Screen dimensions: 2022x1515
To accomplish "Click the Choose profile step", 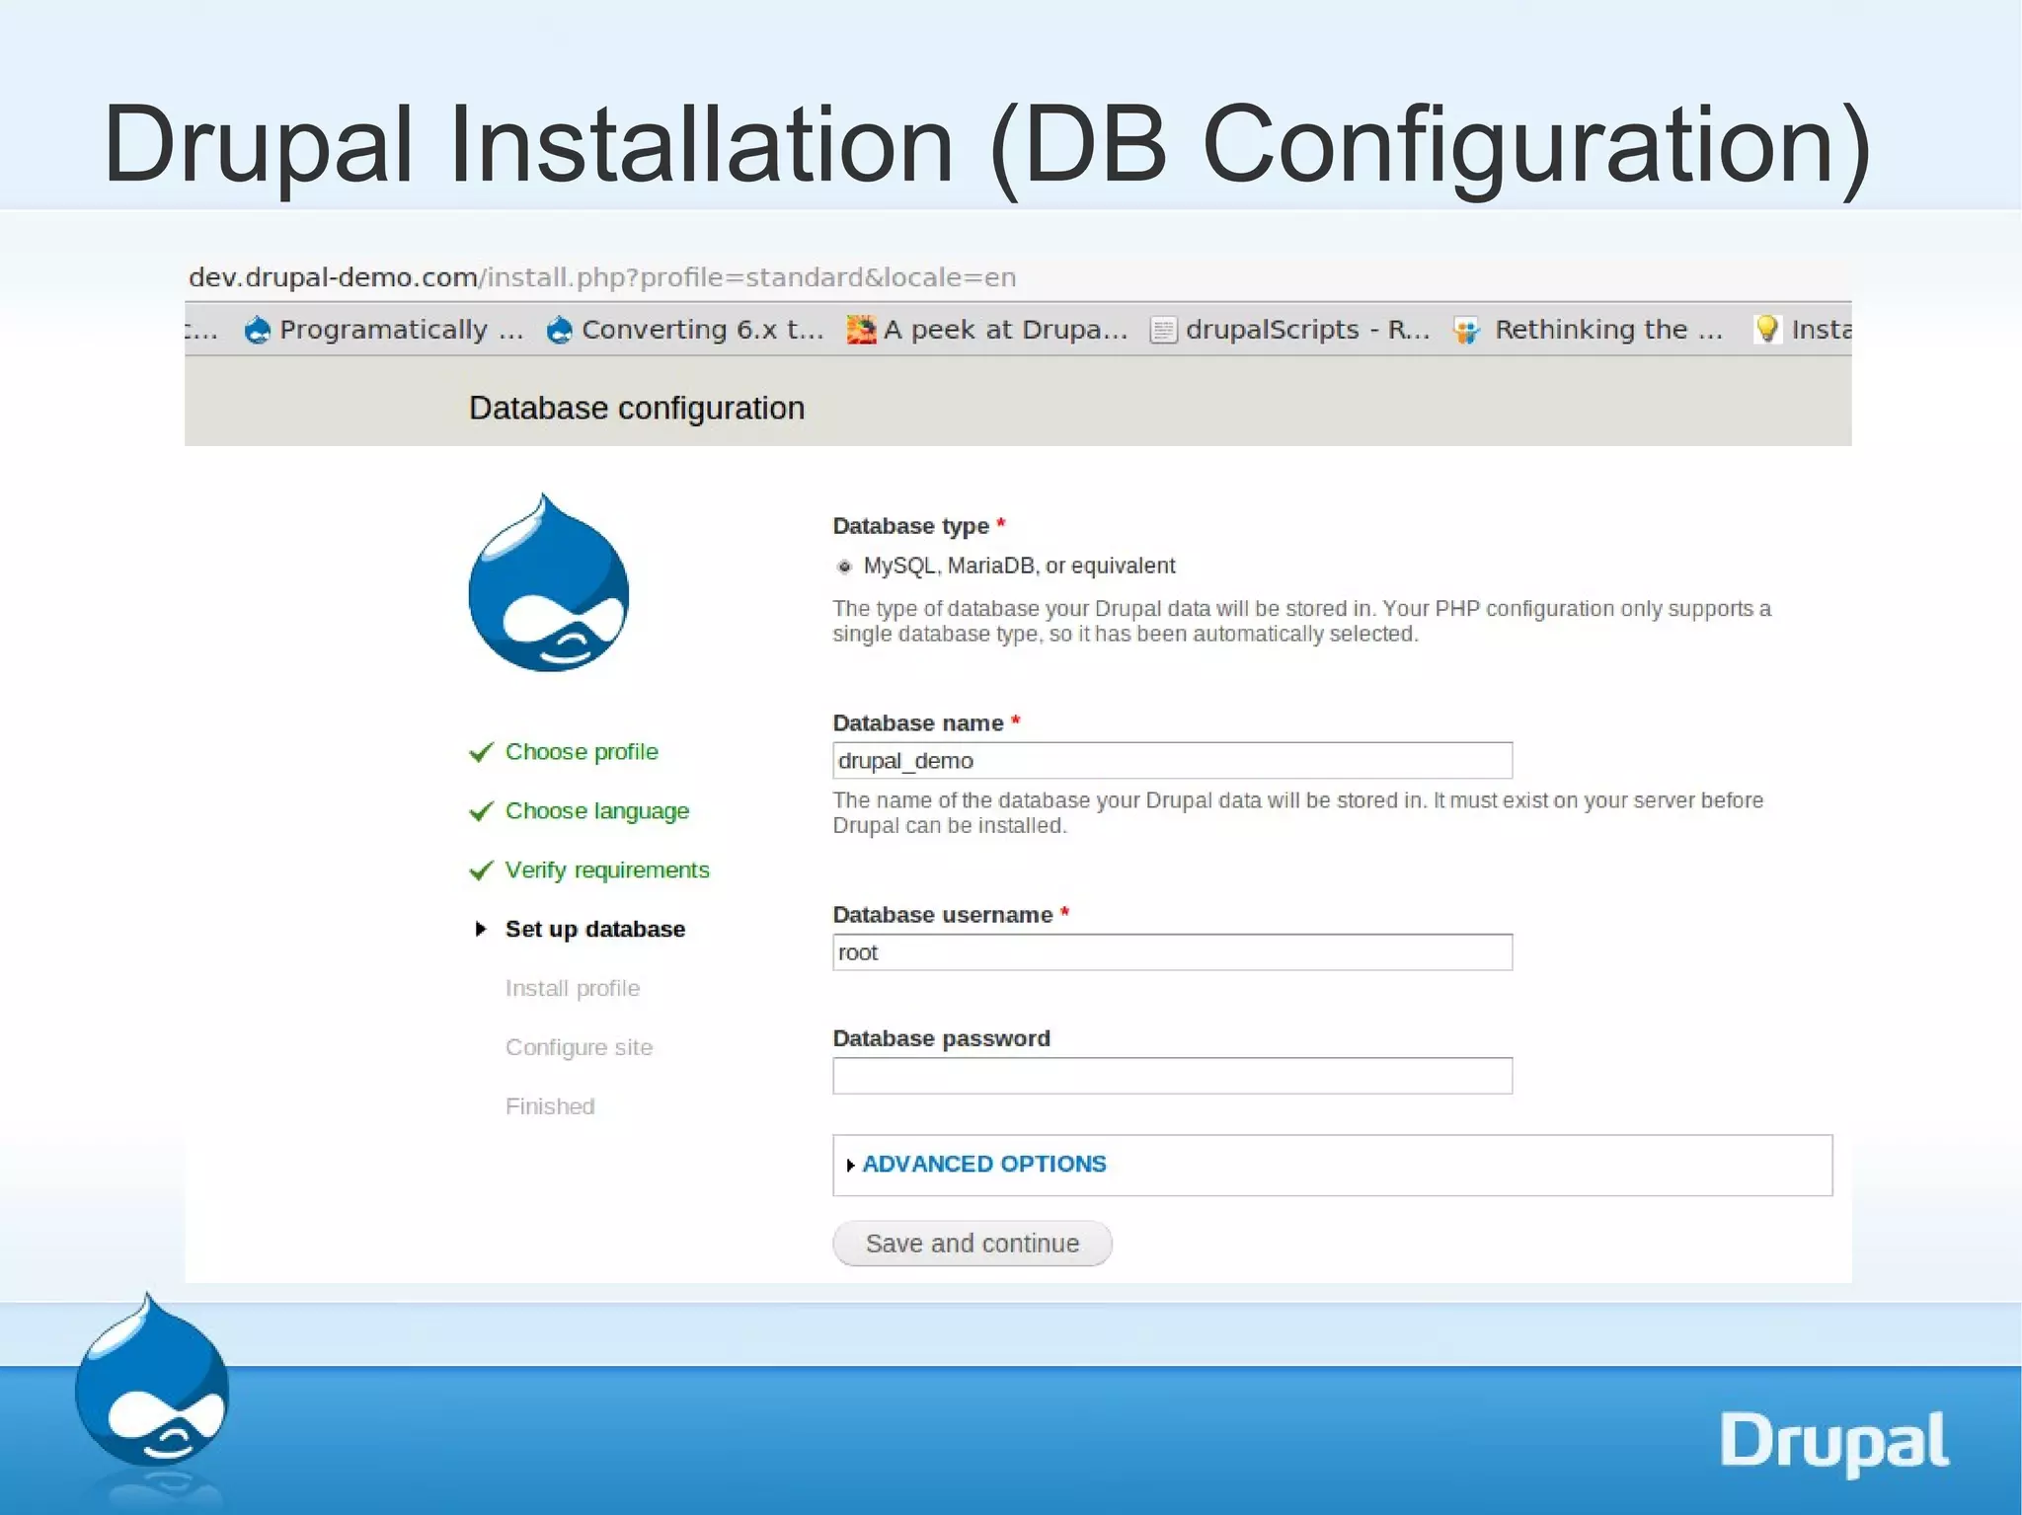I will [x=582, y=752].
